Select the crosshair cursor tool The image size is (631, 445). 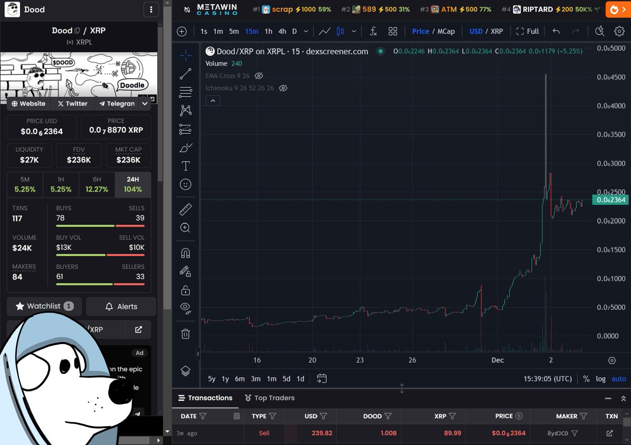tap(186, 55)
